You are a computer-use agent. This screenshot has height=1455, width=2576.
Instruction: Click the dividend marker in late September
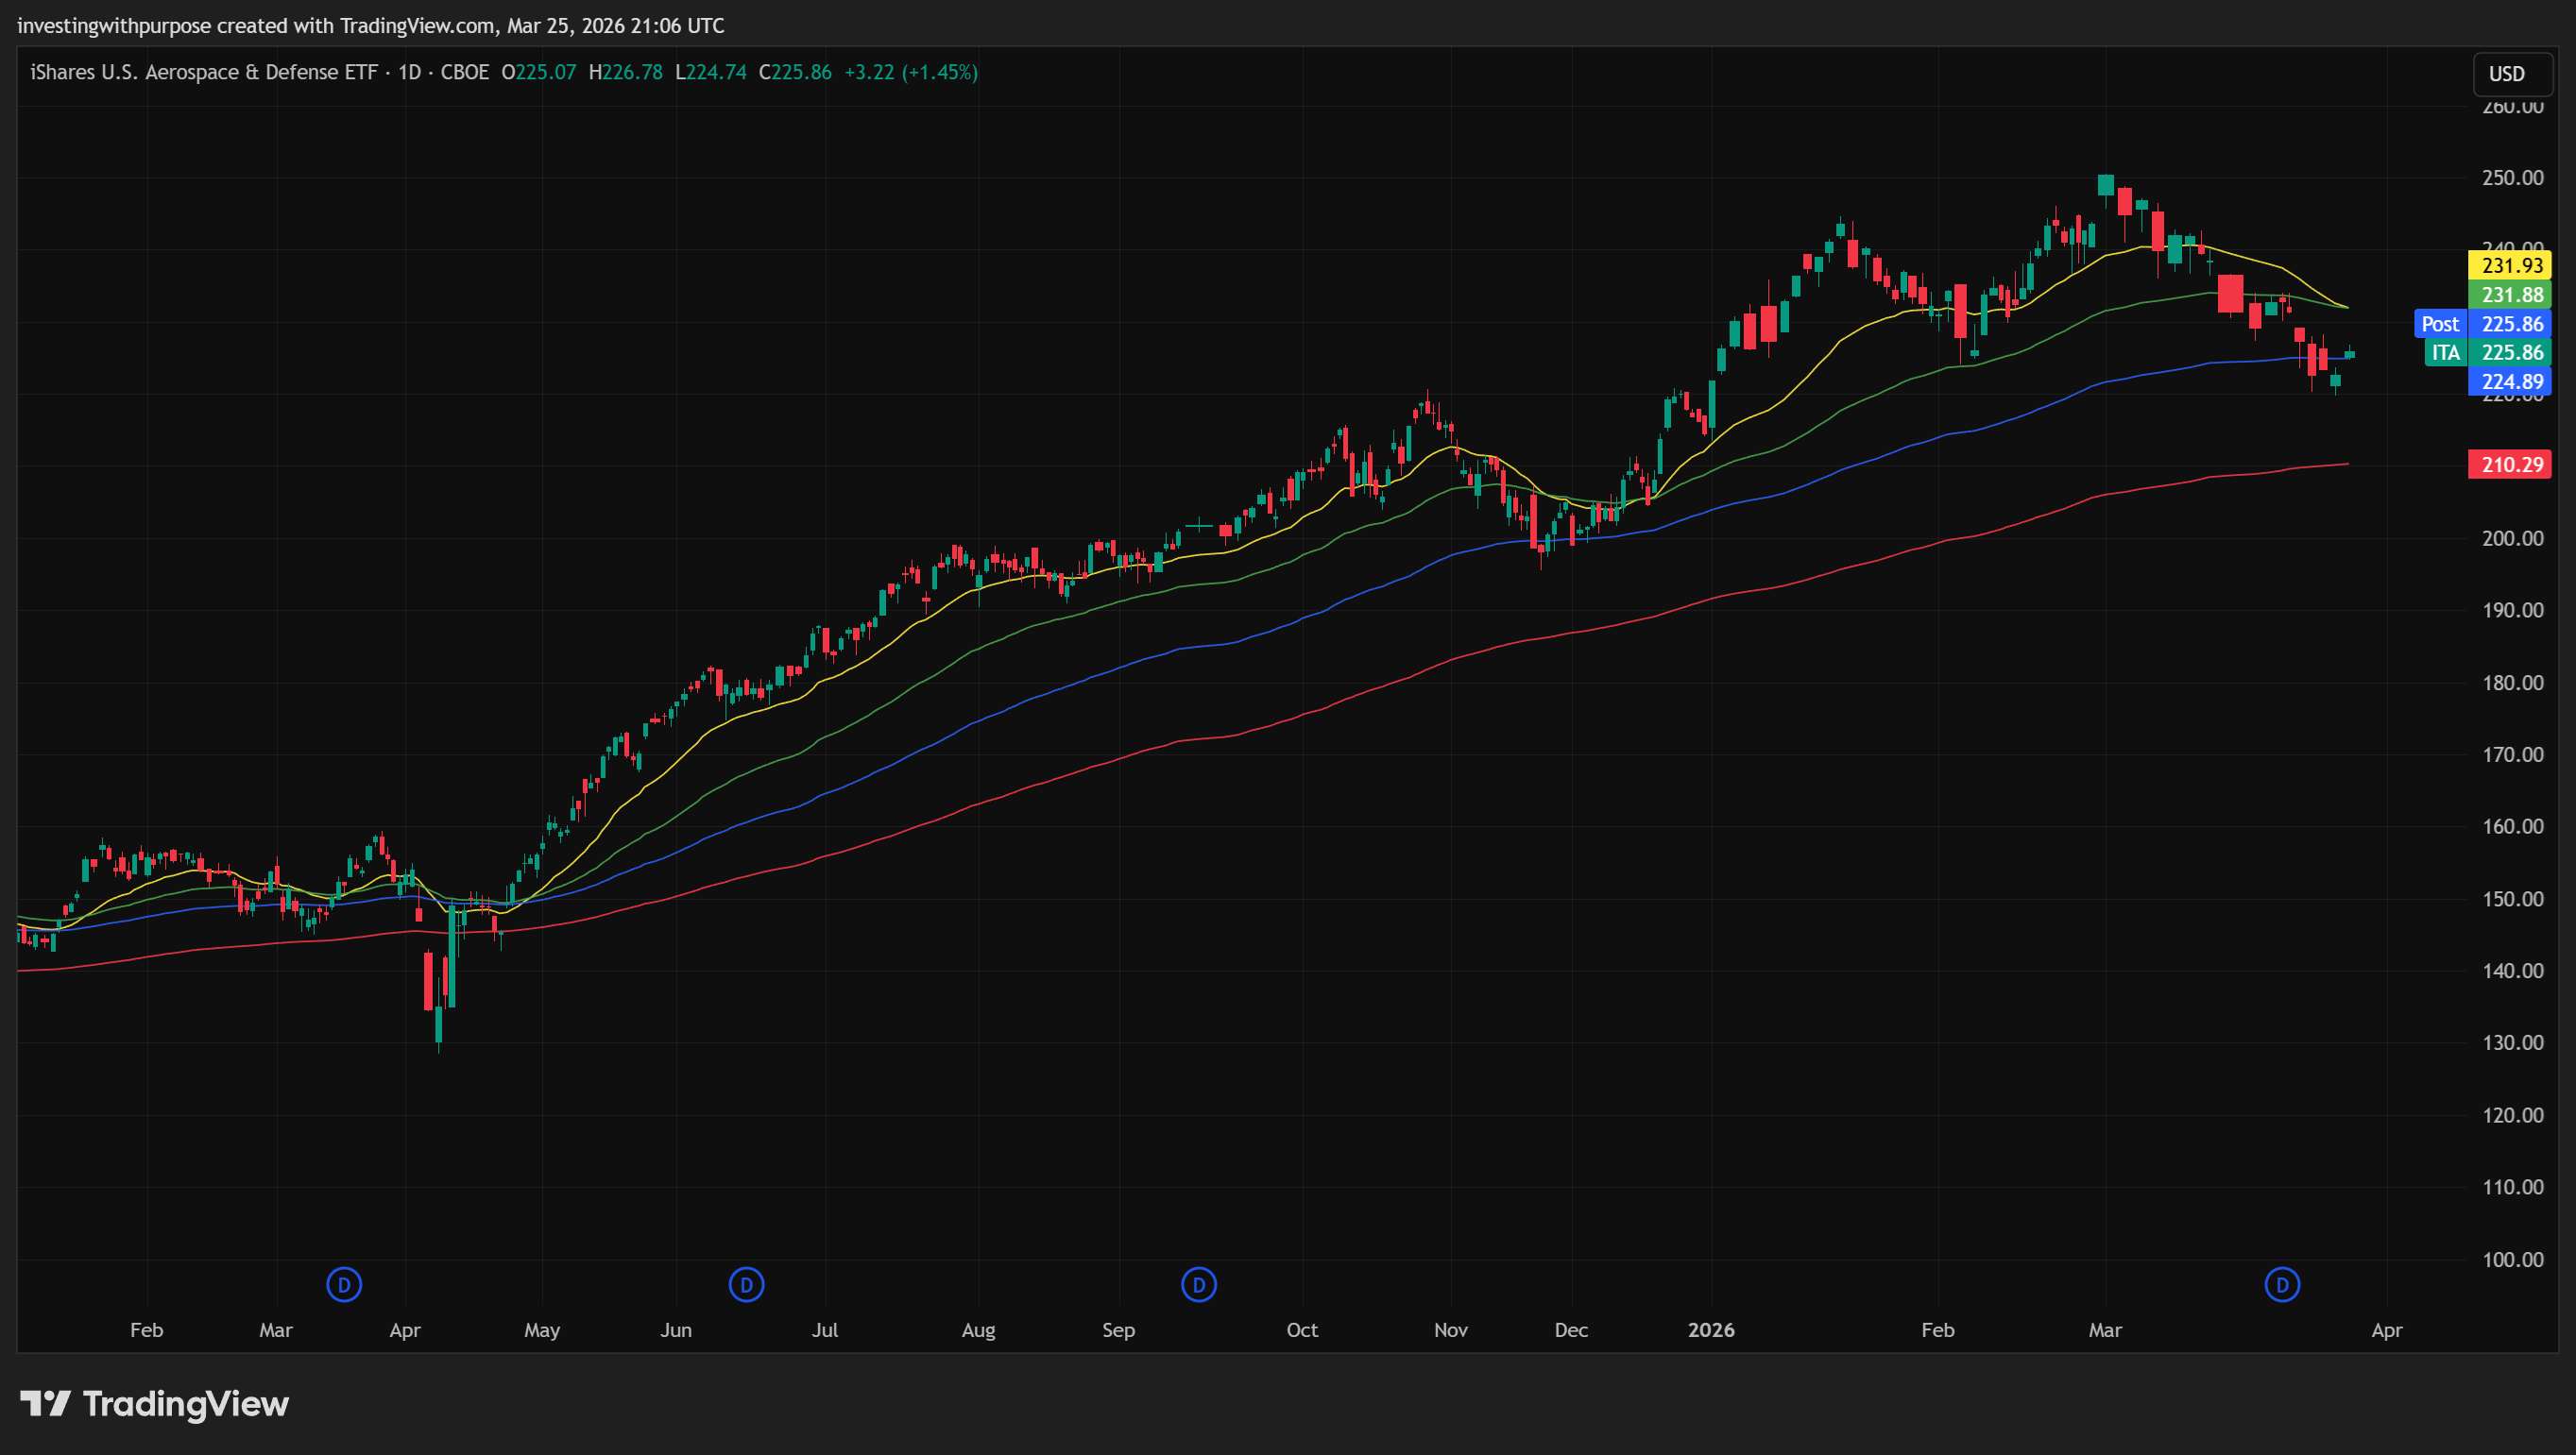tap(1198, 1284)
